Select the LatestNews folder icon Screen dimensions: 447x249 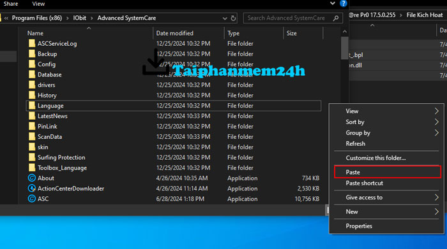32,116
